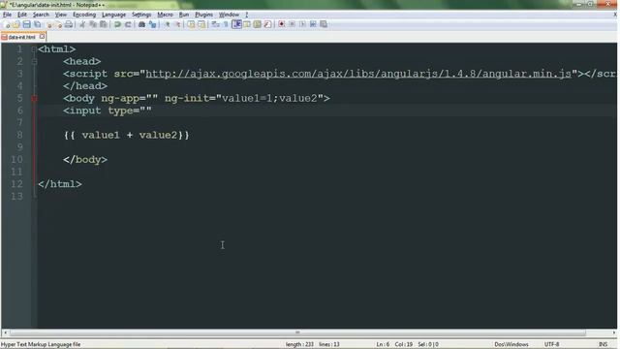This screenshot has width=620, height=349.
Task: Click the closing </html> tag on line 12
Action: point(60,184)
